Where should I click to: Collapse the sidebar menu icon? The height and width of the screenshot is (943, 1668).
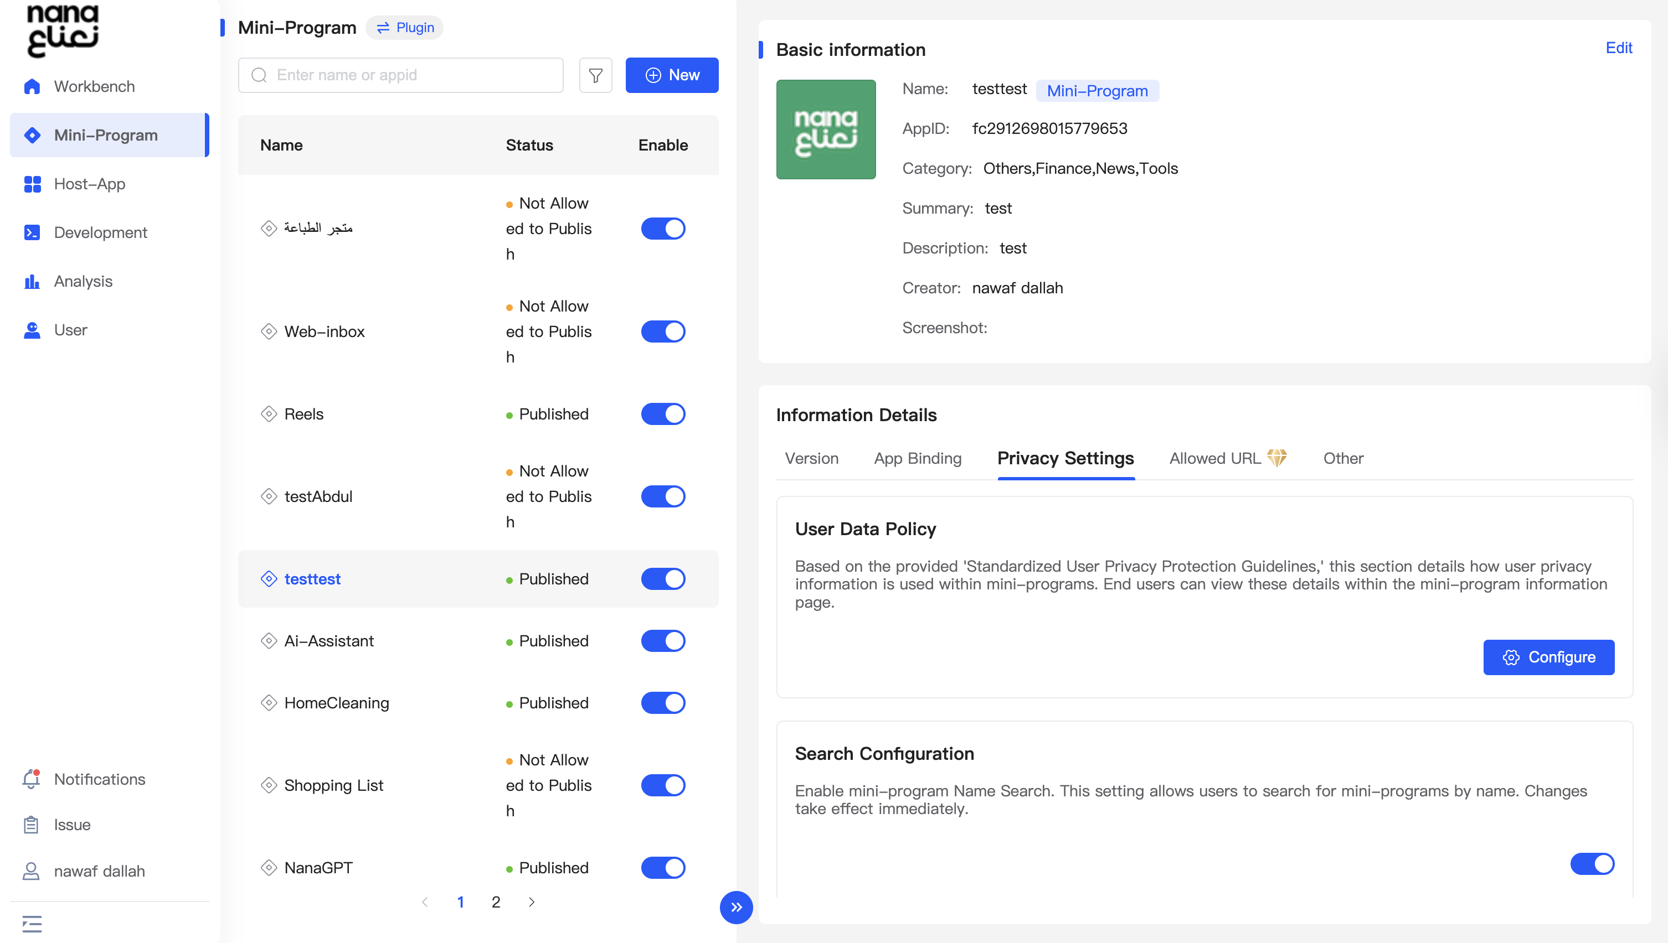(32, 924)
